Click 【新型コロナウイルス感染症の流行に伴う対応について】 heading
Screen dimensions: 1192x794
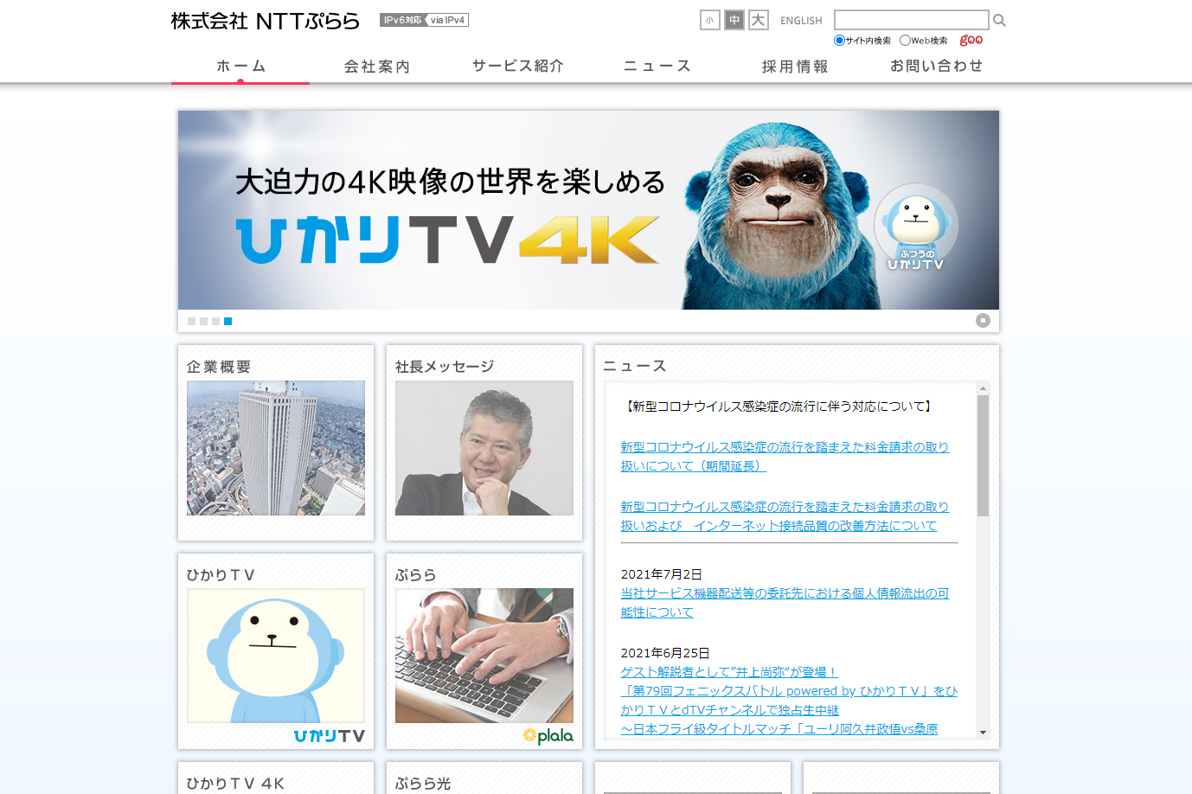(x=779, y=407)
